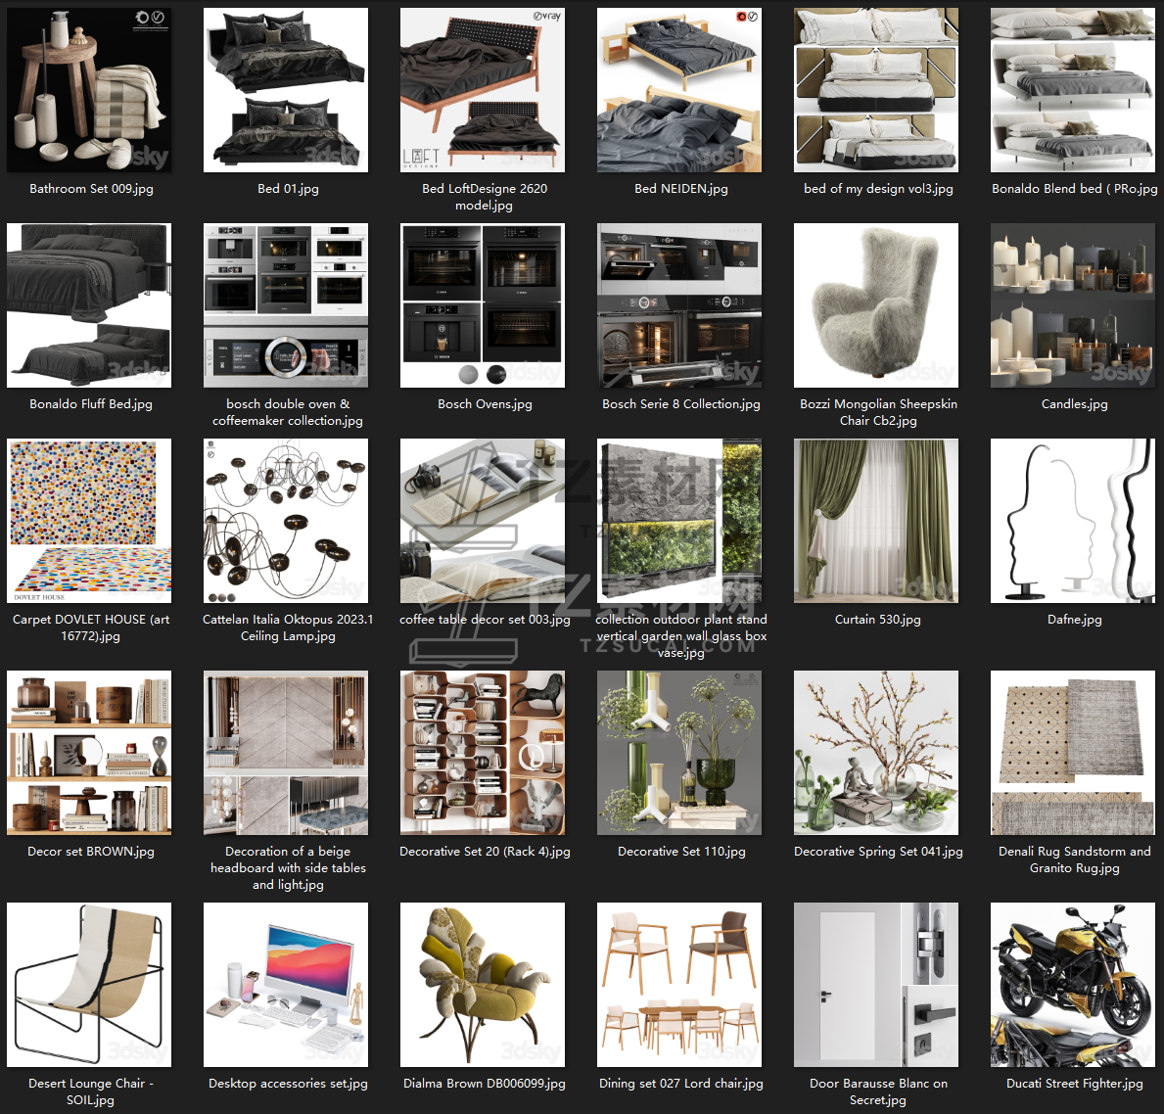Viewport: 1164px width, 1114px height.
Task: Click 'bed of my design vol3.jpg' label
Action: pyautogui.click(x=878, y=189)
